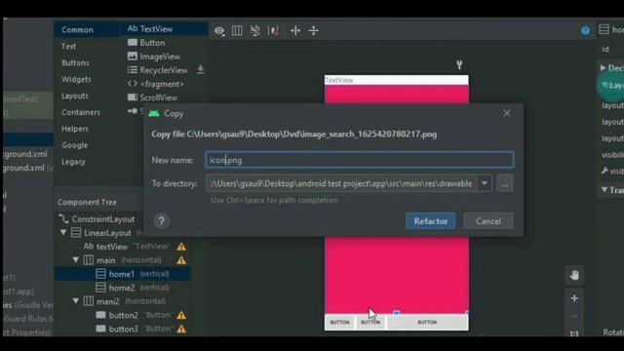Click horizontal align toolbar icon
This screenshot has height=351, width=624.
(x=295, y=30)
